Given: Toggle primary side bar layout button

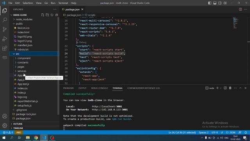Looking at the screenshot, I should (210, 3).
